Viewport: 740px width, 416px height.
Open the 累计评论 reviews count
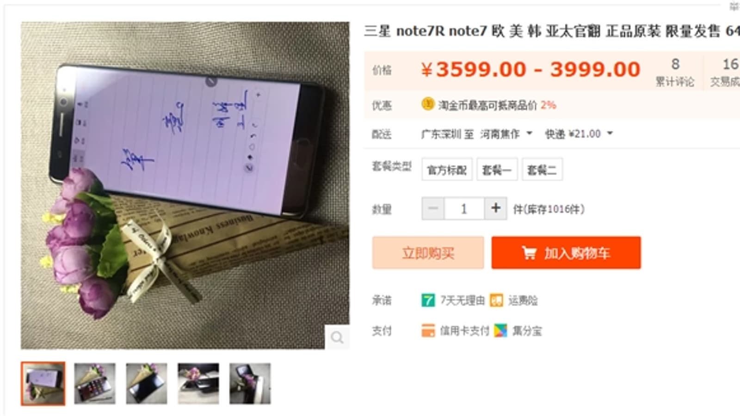(x=675, y=72)
